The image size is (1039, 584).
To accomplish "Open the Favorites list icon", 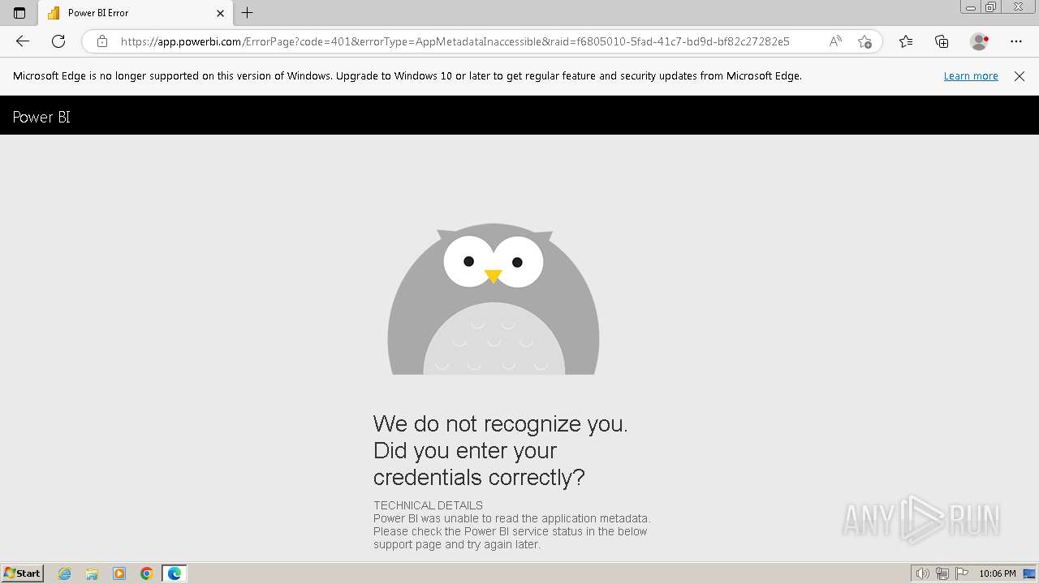I will coord(906,41).
